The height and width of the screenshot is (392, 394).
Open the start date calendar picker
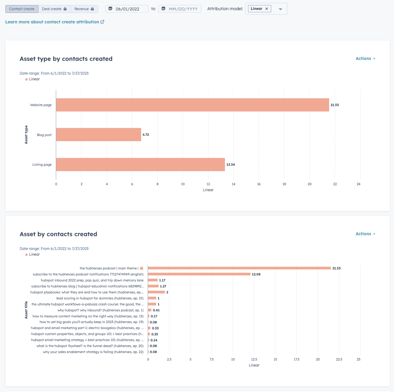click(110, 9)
